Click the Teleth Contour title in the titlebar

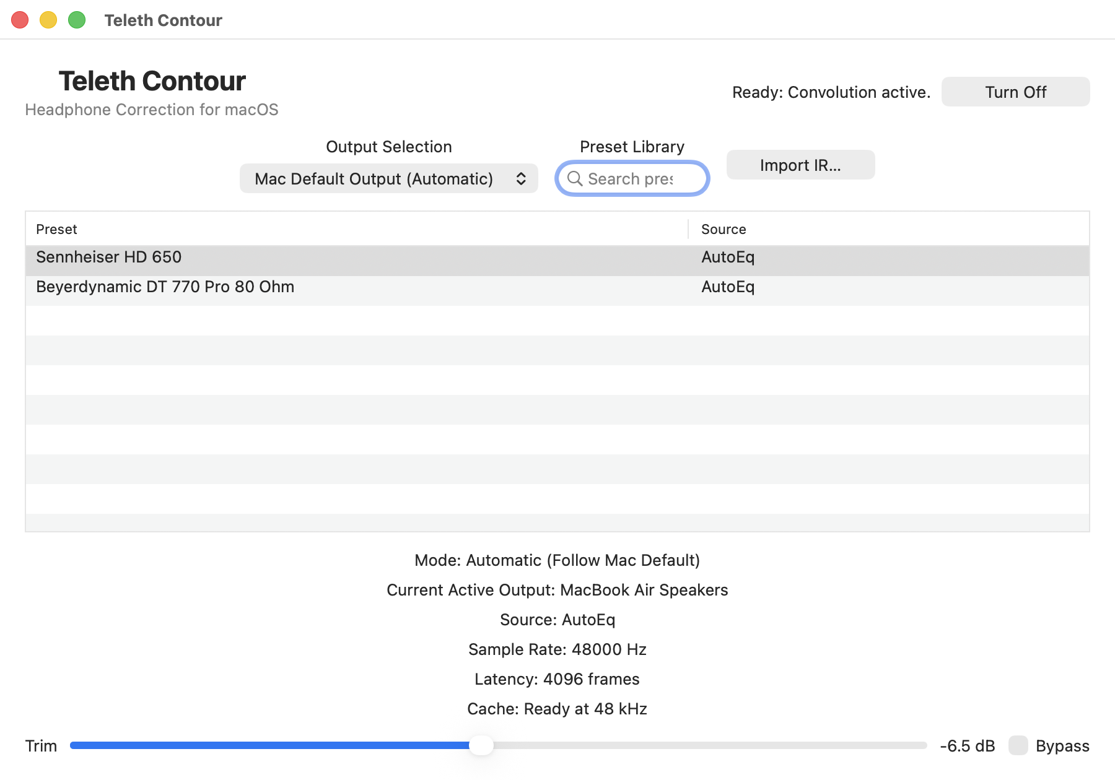click(164, 20)
